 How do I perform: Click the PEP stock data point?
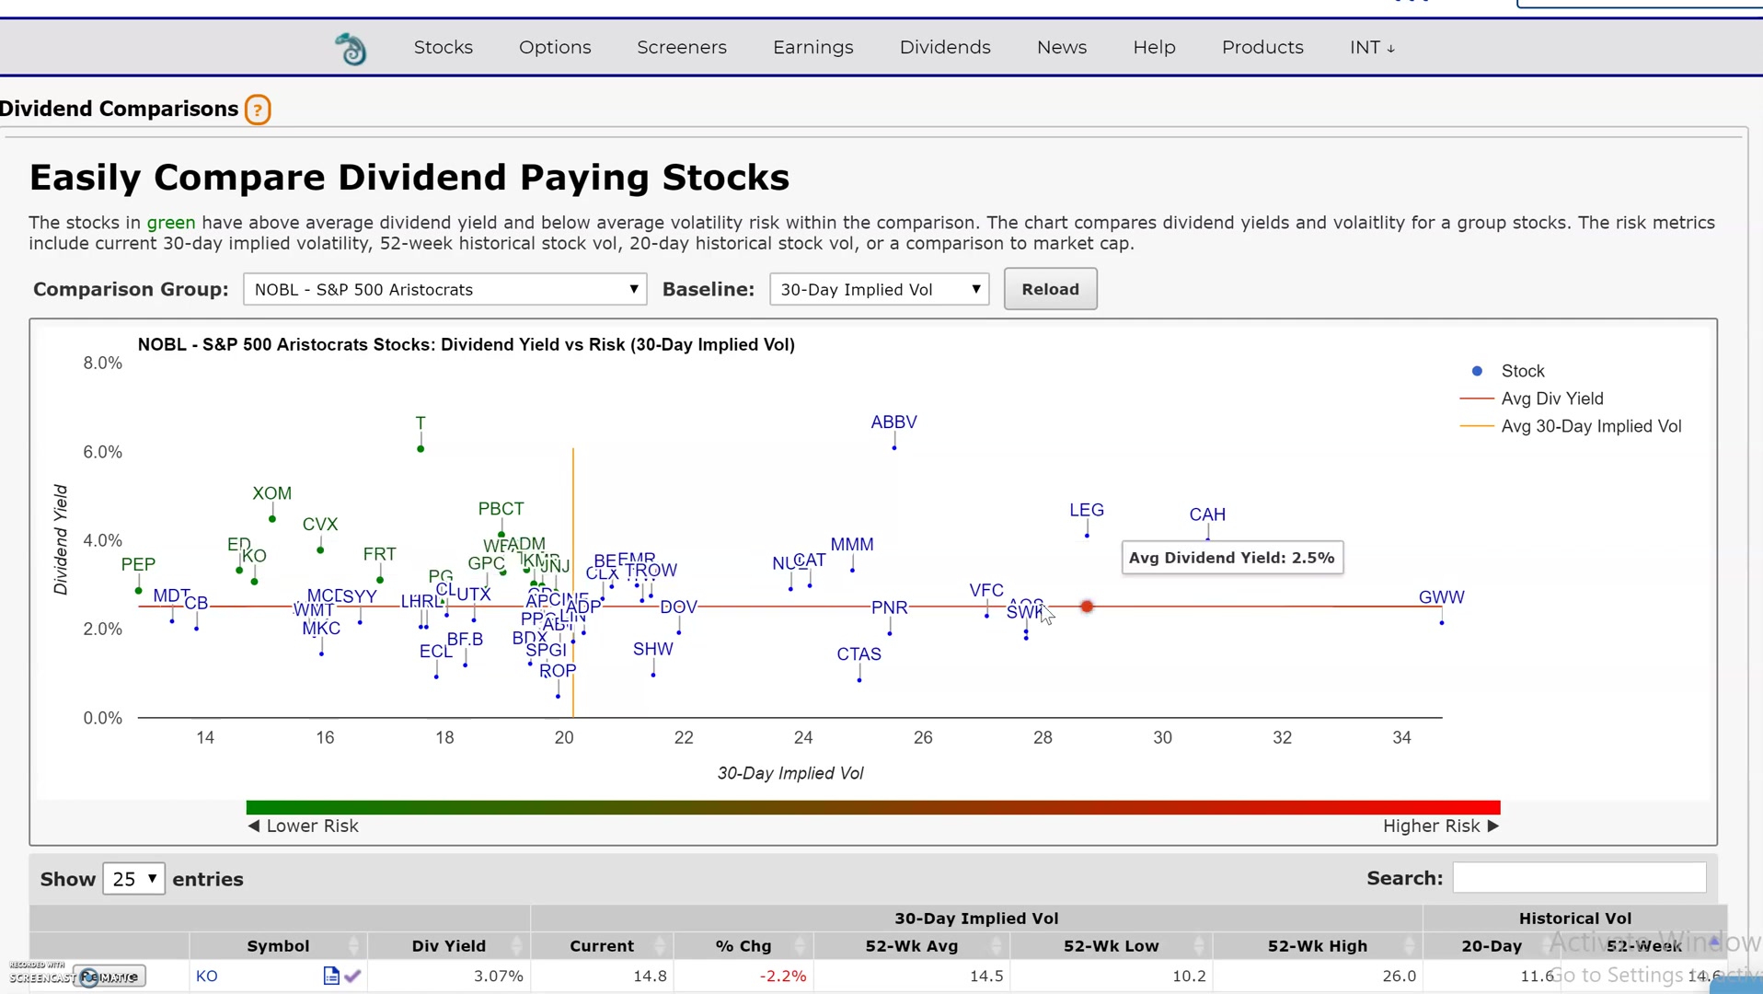139,590
